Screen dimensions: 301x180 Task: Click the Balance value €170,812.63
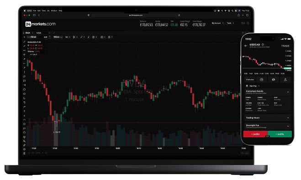point(146,25)
